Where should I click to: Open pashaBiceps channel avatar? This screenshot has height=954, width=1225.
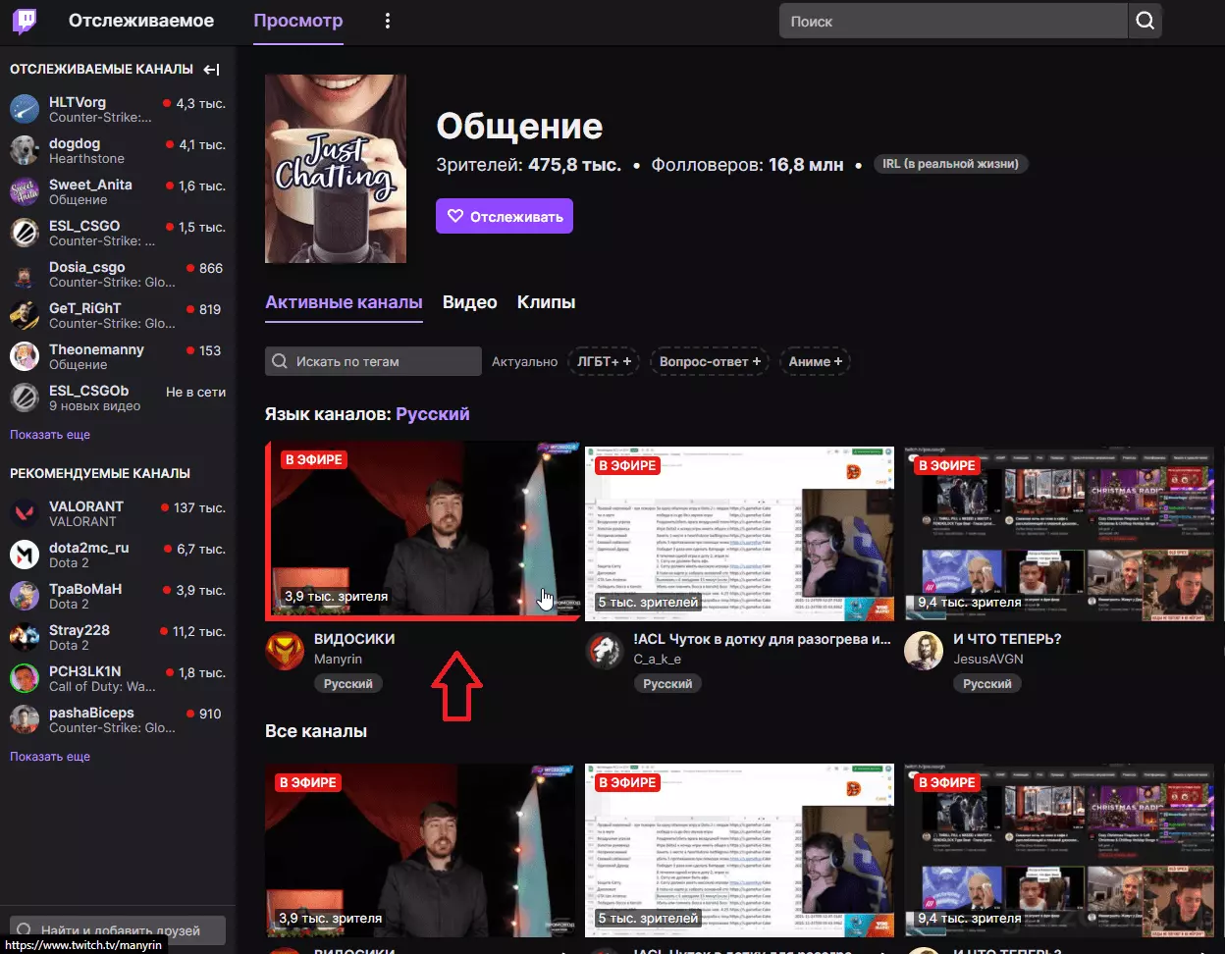point(25,719)
